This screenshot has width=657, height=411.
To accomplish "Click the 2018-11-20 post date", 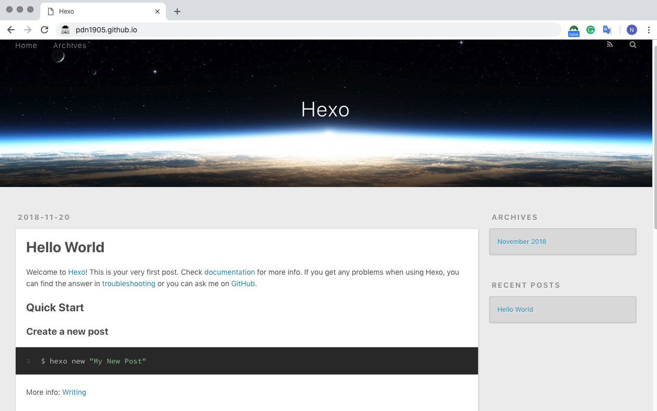I will (x=44, y=217).
